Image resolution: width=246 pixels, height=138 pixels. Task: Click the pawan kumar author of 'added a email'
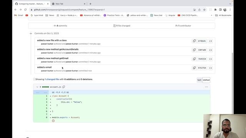pos(47,71)
